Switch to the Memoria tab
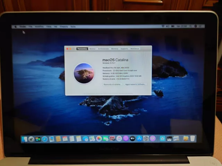 (x=114, y=49)
